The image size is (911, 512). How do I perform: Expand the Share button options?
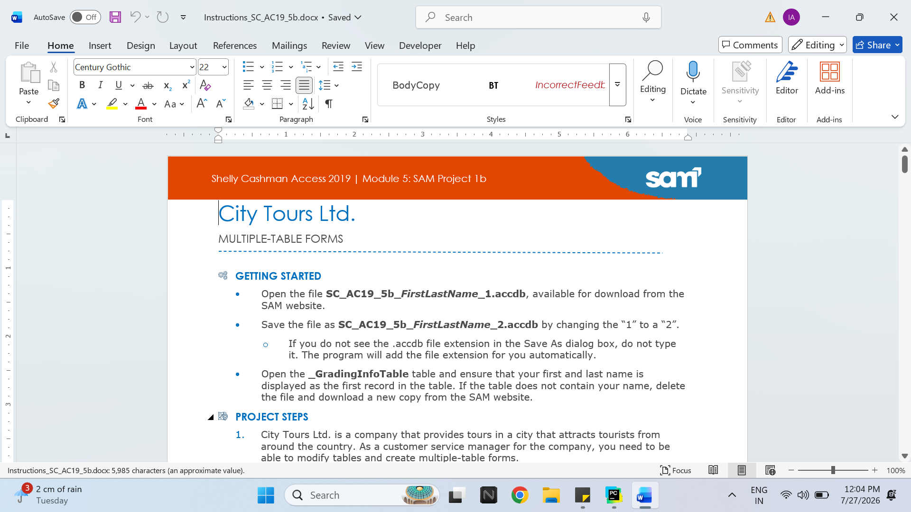click(x=897, y=45)
